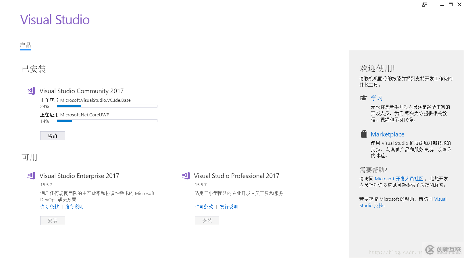Close the Visual Studio Installer window
This screenshot has height=258, width=464.
pos(459,5)
